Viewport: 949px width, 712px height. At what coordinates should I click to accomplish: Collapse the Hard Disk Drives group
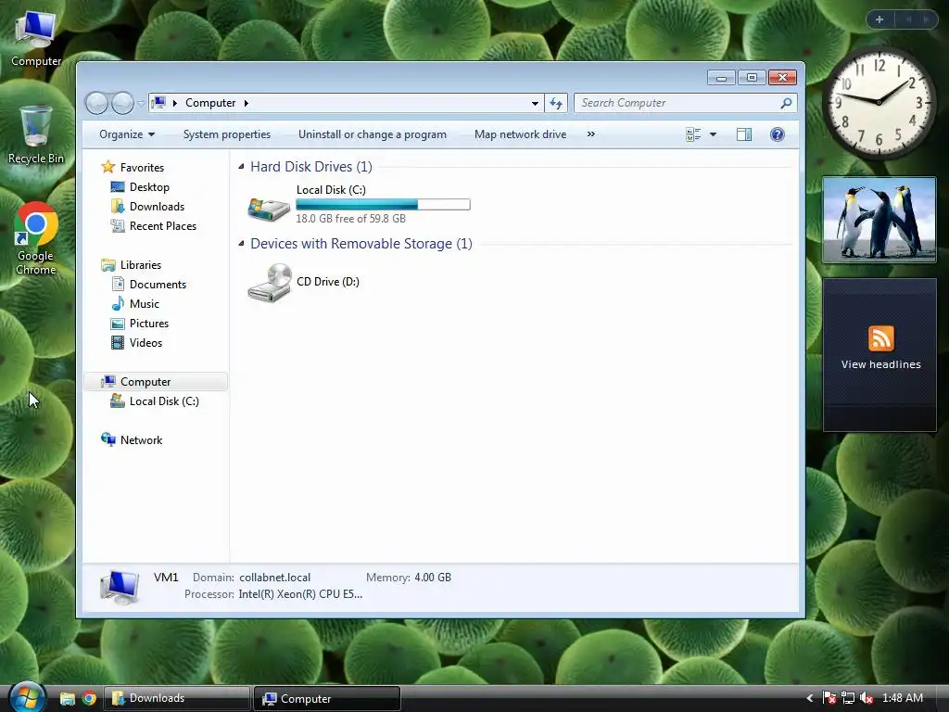tap(242, 167)
